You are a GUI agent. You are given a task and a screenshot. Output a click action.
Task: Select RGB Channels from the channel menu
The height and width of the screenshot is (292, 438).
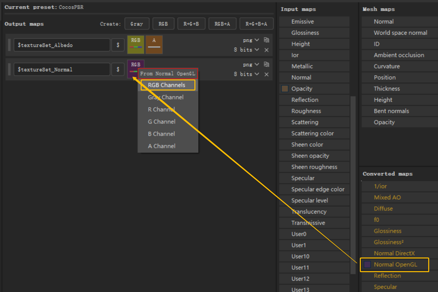(168, 85)
